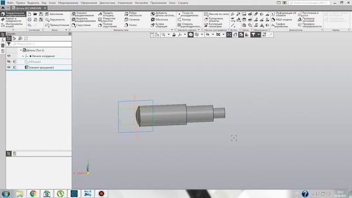
Task: Open the viewport filter dropdown arrow
Action: (258, 35)
